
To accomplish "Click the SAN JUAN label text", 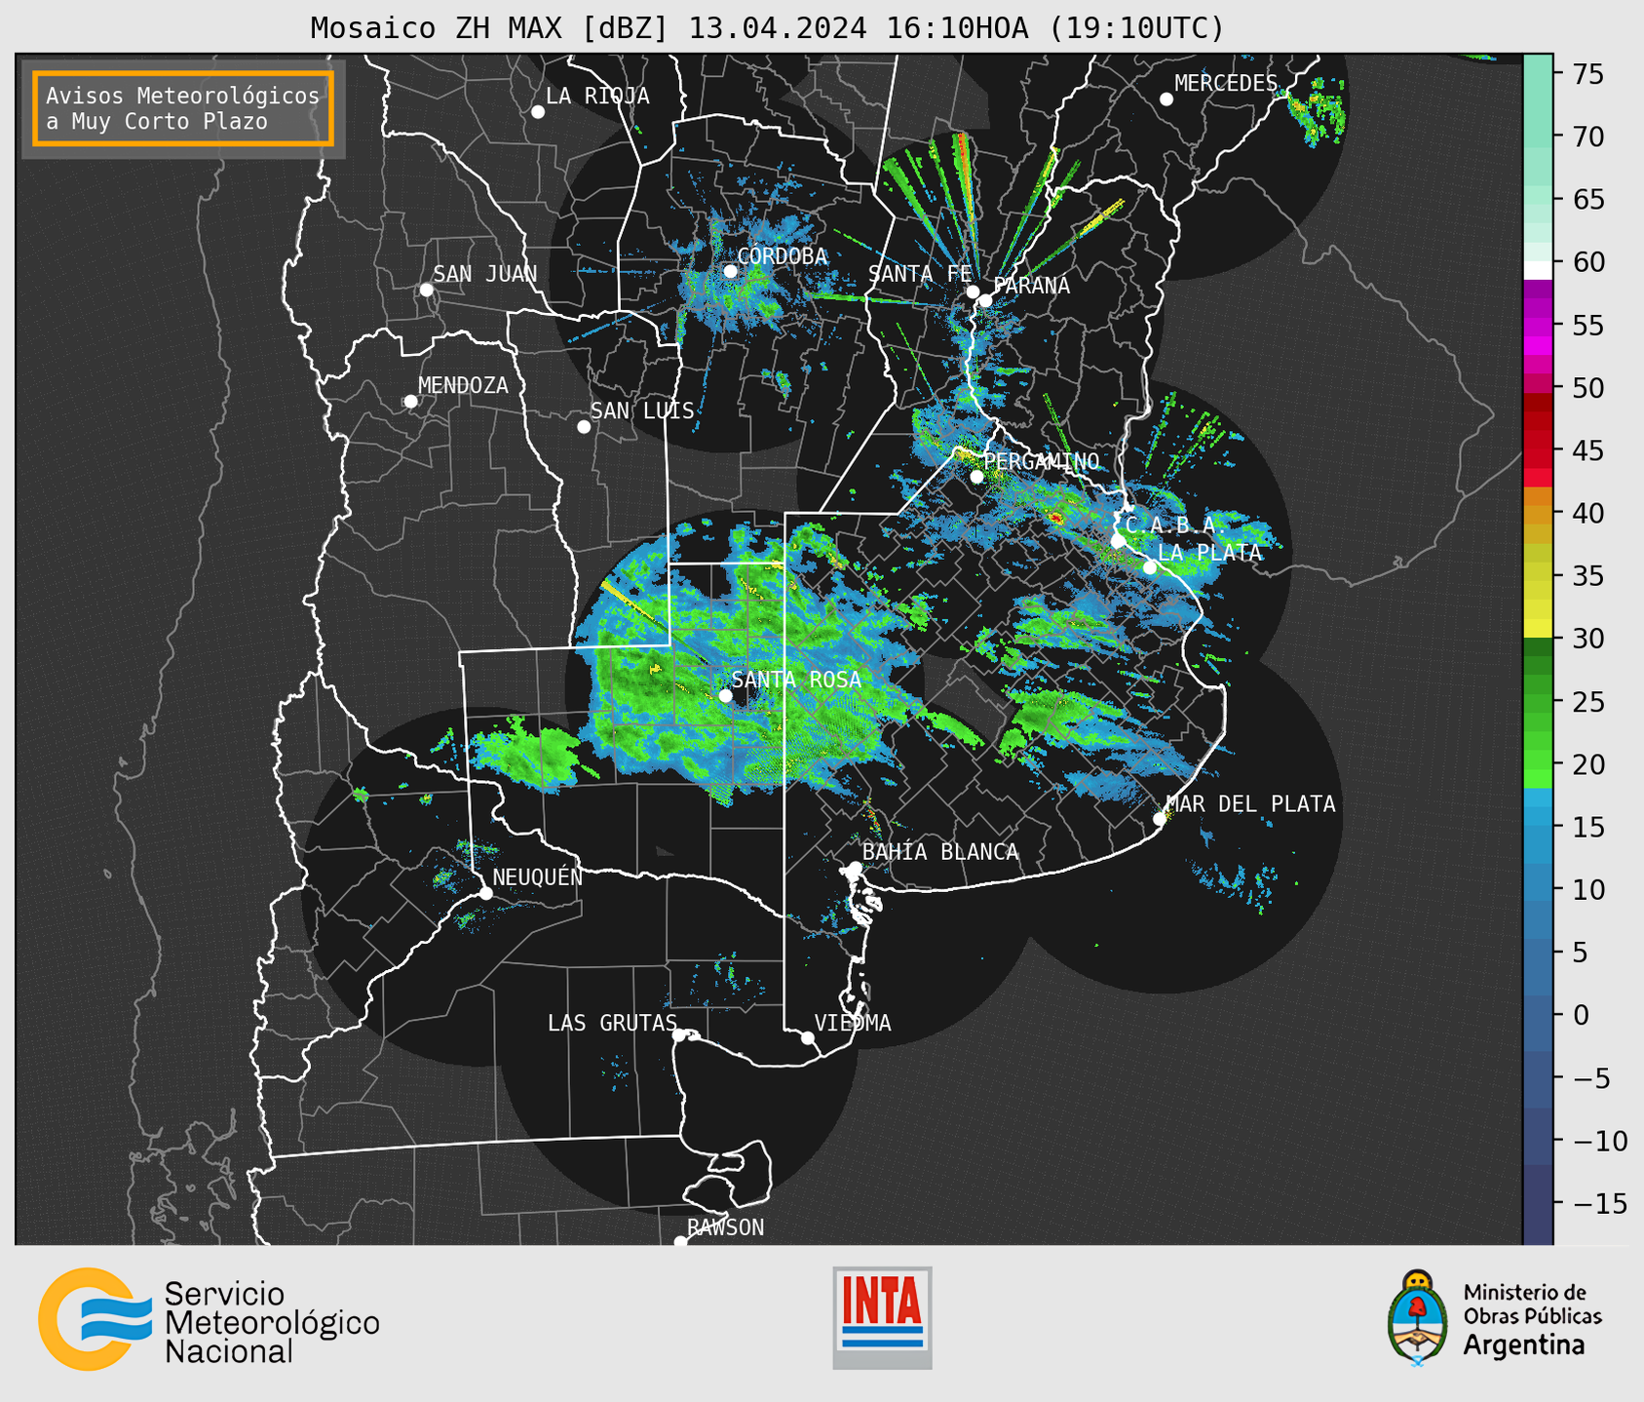I will tap(485, 274).
